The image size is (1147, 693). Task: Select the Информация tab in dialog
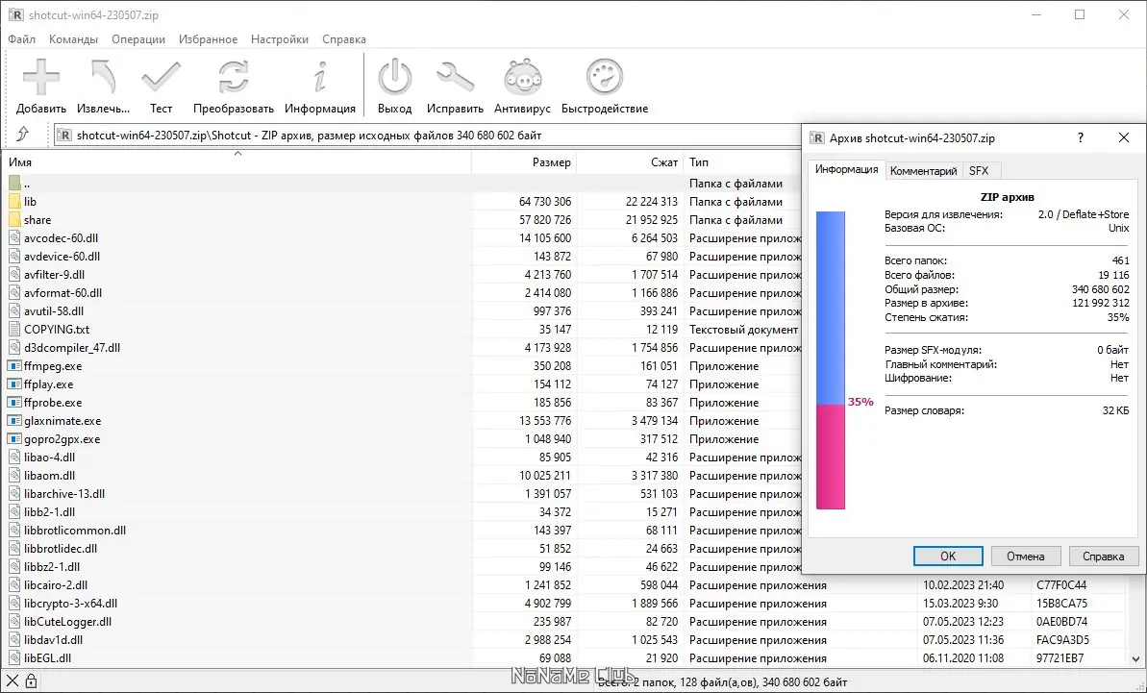pyautogui.click(x=846, y=169)
